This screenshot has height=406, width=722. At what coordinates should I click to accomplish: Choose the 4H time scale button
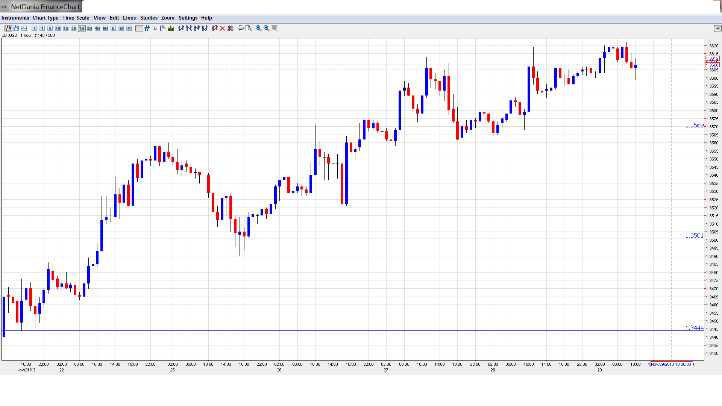(x=97, y=28)
